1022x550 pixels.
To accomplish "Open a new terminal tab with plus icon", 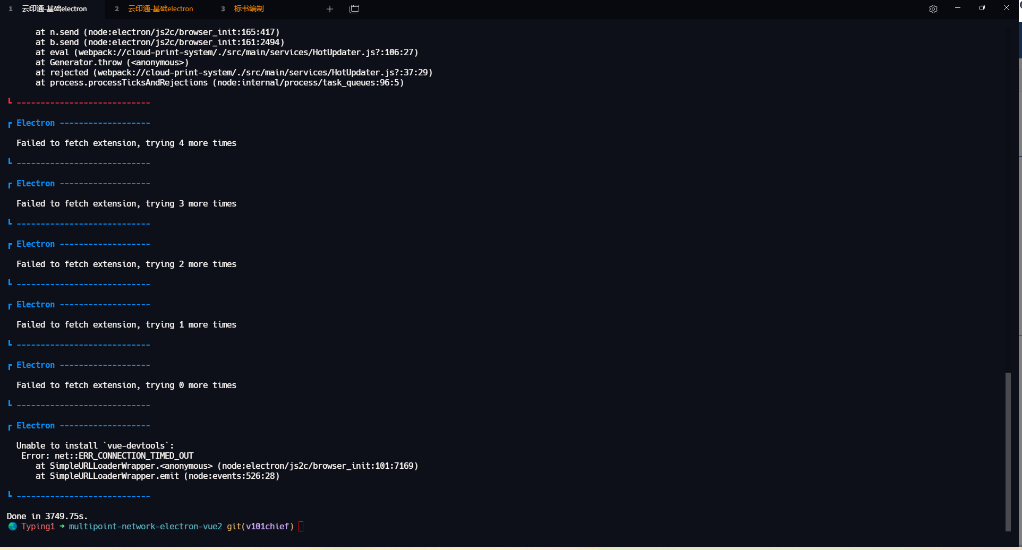I will click(330, 9).
